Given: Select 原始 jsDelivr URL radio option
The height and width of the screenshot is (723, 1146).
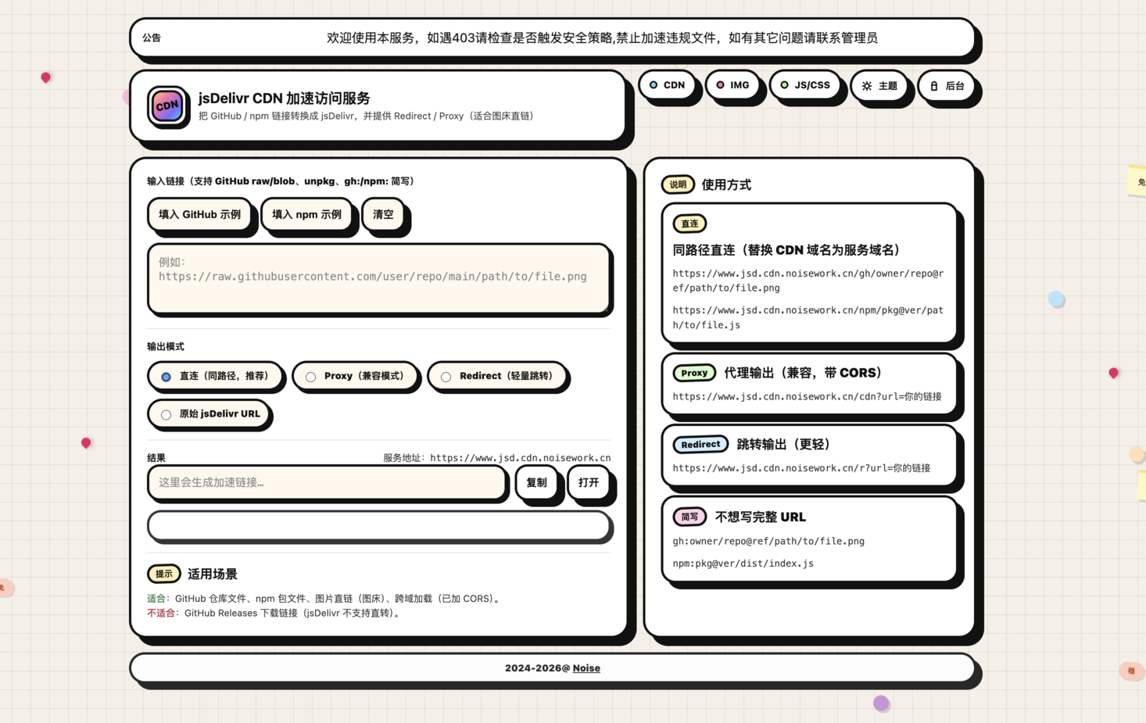Looking at the screenshot, I should pyautogui.click(x=209, y=414).
